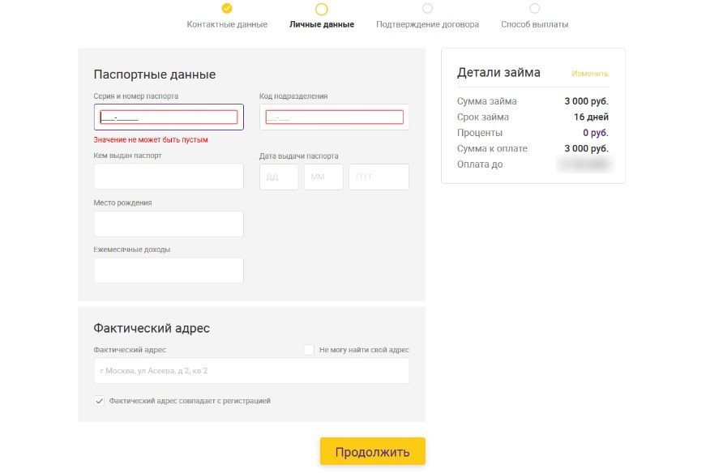Uncheck 'Фактический адрес совпадает с регистрацией'

100,401
